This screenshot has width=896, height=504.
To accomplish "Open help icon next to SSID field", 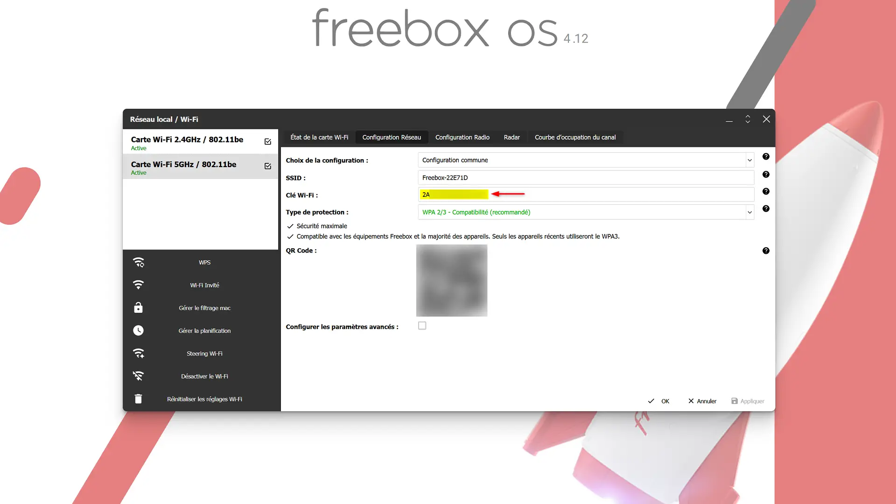I will (766, 175).
